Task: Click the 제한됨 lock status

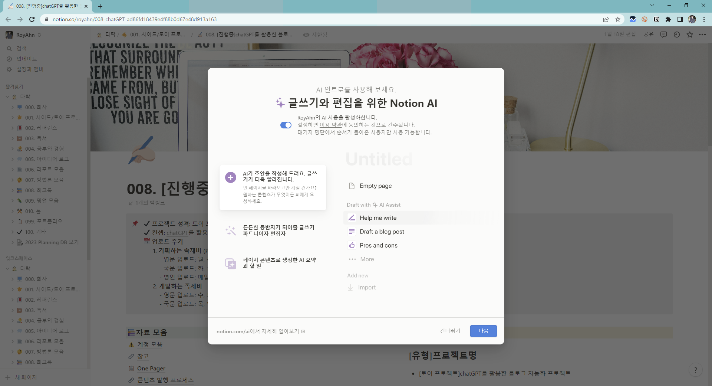Action: [315, 35]
